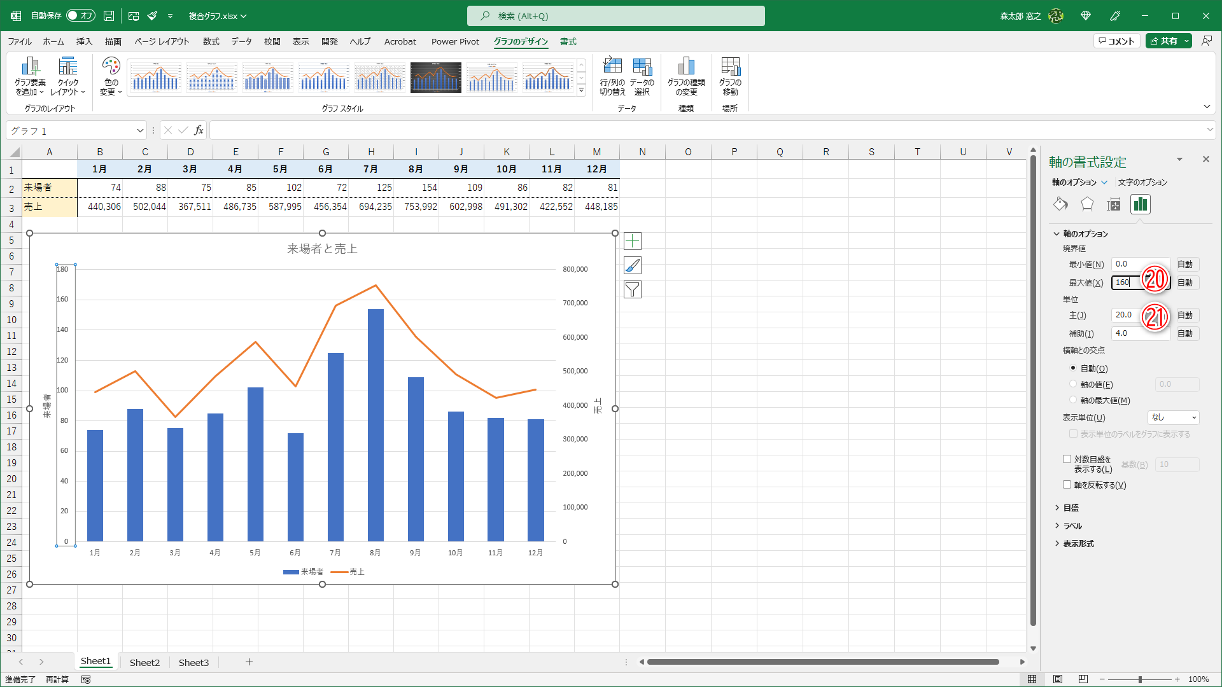
Task: Expand the number format section
Action: tap(1078, 543)
